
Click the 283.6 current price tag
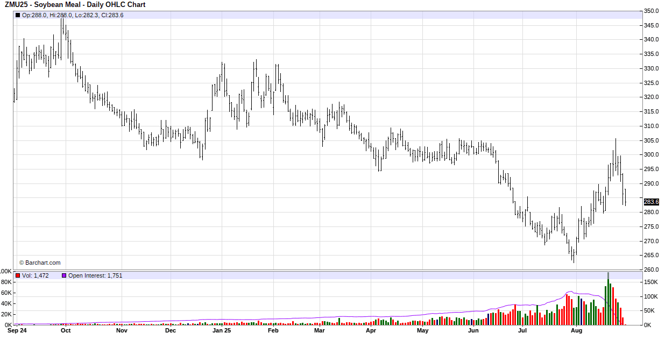tap(651, 202)
